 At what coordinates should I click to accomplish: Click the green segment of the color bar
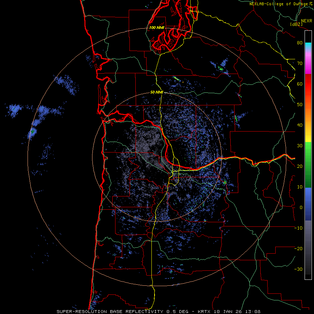308,165
